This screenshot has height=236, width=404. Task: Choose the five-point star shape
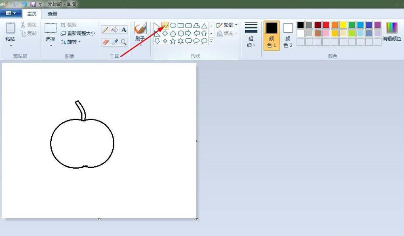pyautogui.click(x=173, y=41)
